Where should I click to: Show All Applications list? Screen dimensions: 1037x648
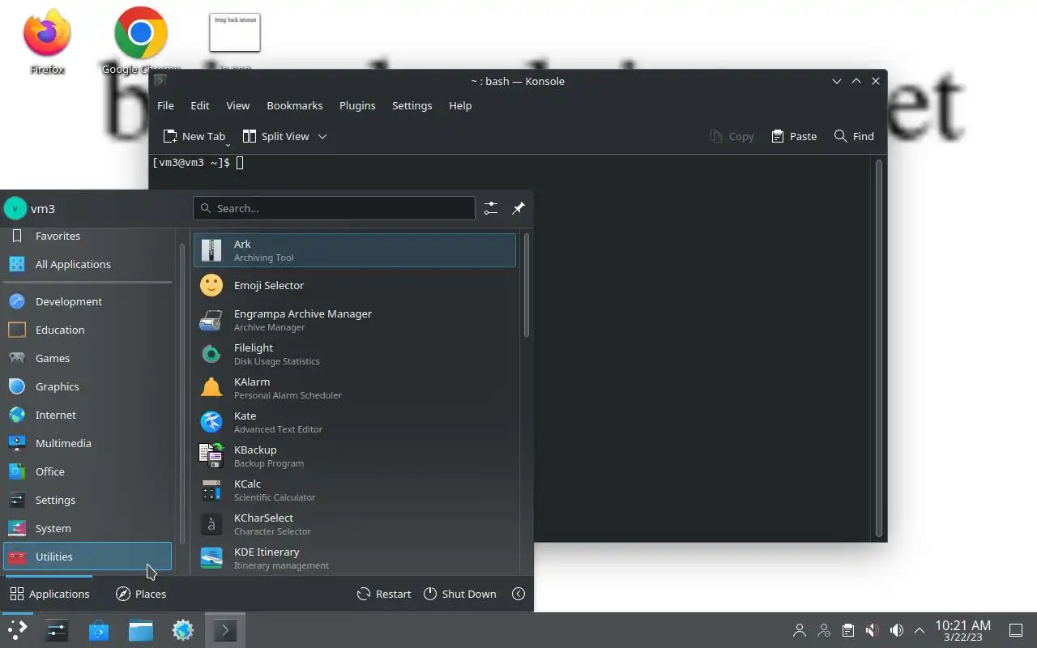87,264
